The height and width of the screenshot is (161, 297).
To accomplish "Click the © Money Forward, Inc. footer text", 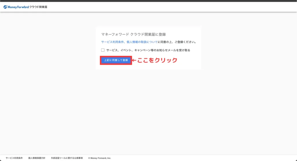I will coord(99,158).
